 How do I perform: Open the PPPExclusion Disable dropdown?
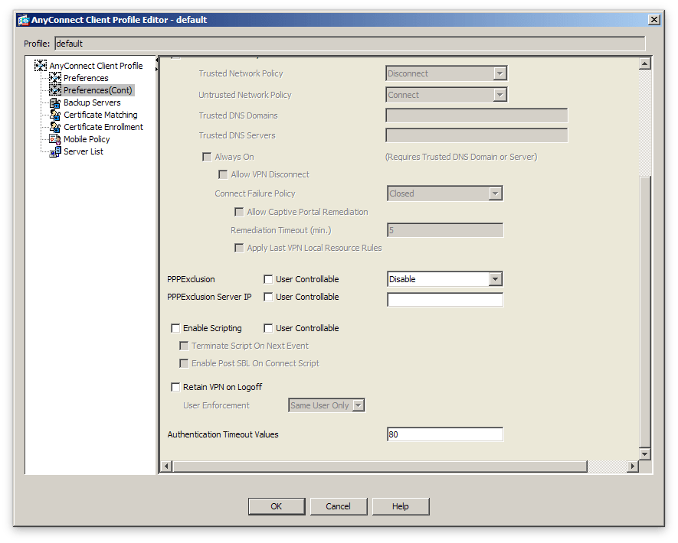(496, 278)
